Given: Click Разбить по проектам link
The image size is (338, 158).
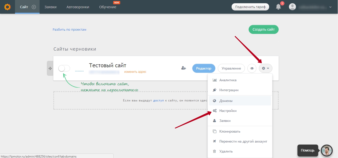Looking at the screenshot, I should [69, 29].
